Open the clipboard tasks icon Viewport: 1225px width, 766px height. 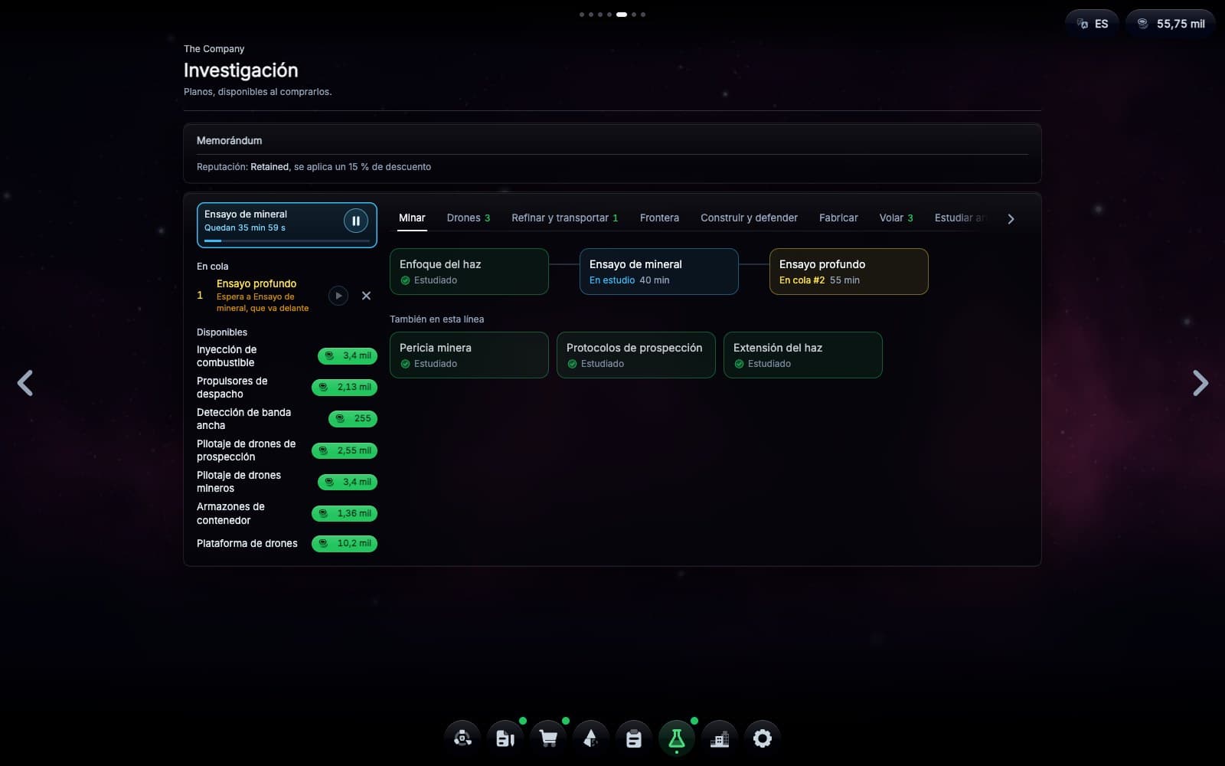(634, 738)
